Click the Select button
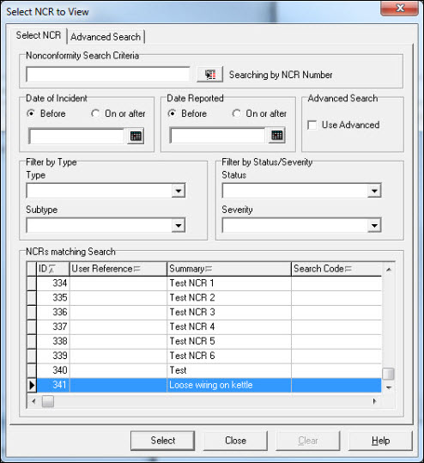424x463 pixels. tap(163, 441)
